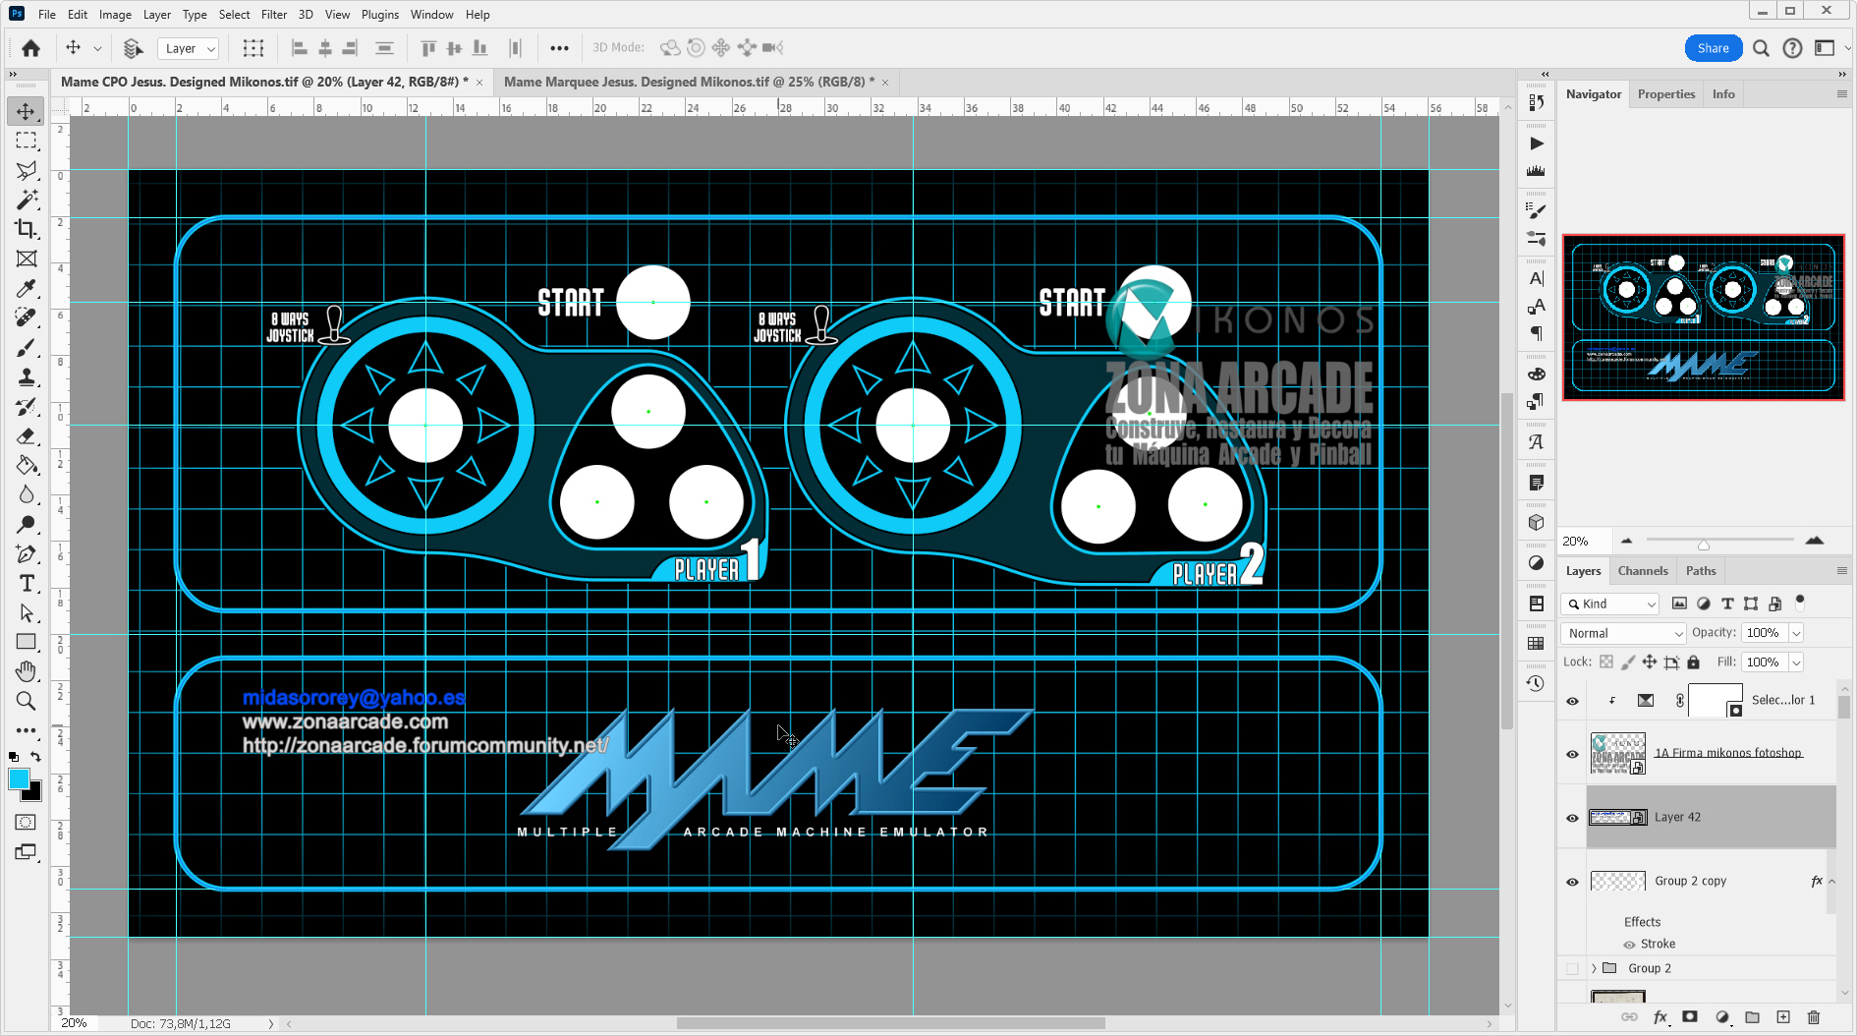Click the Navigator preview thumbnail
The height and width of the screenshot is (1036, 1857).
[1704, 317]
